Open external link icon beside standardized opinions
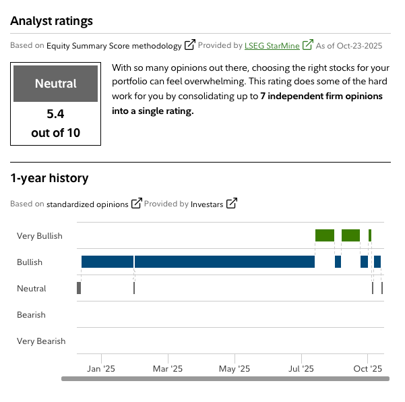 (136, 204)
